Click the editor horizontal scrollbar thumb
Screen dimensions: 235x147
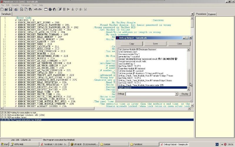coord(48,108)
